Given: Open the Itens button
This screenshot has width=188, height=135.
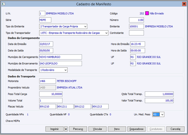Looking at the screenshot, I should (x=117, y=129).
